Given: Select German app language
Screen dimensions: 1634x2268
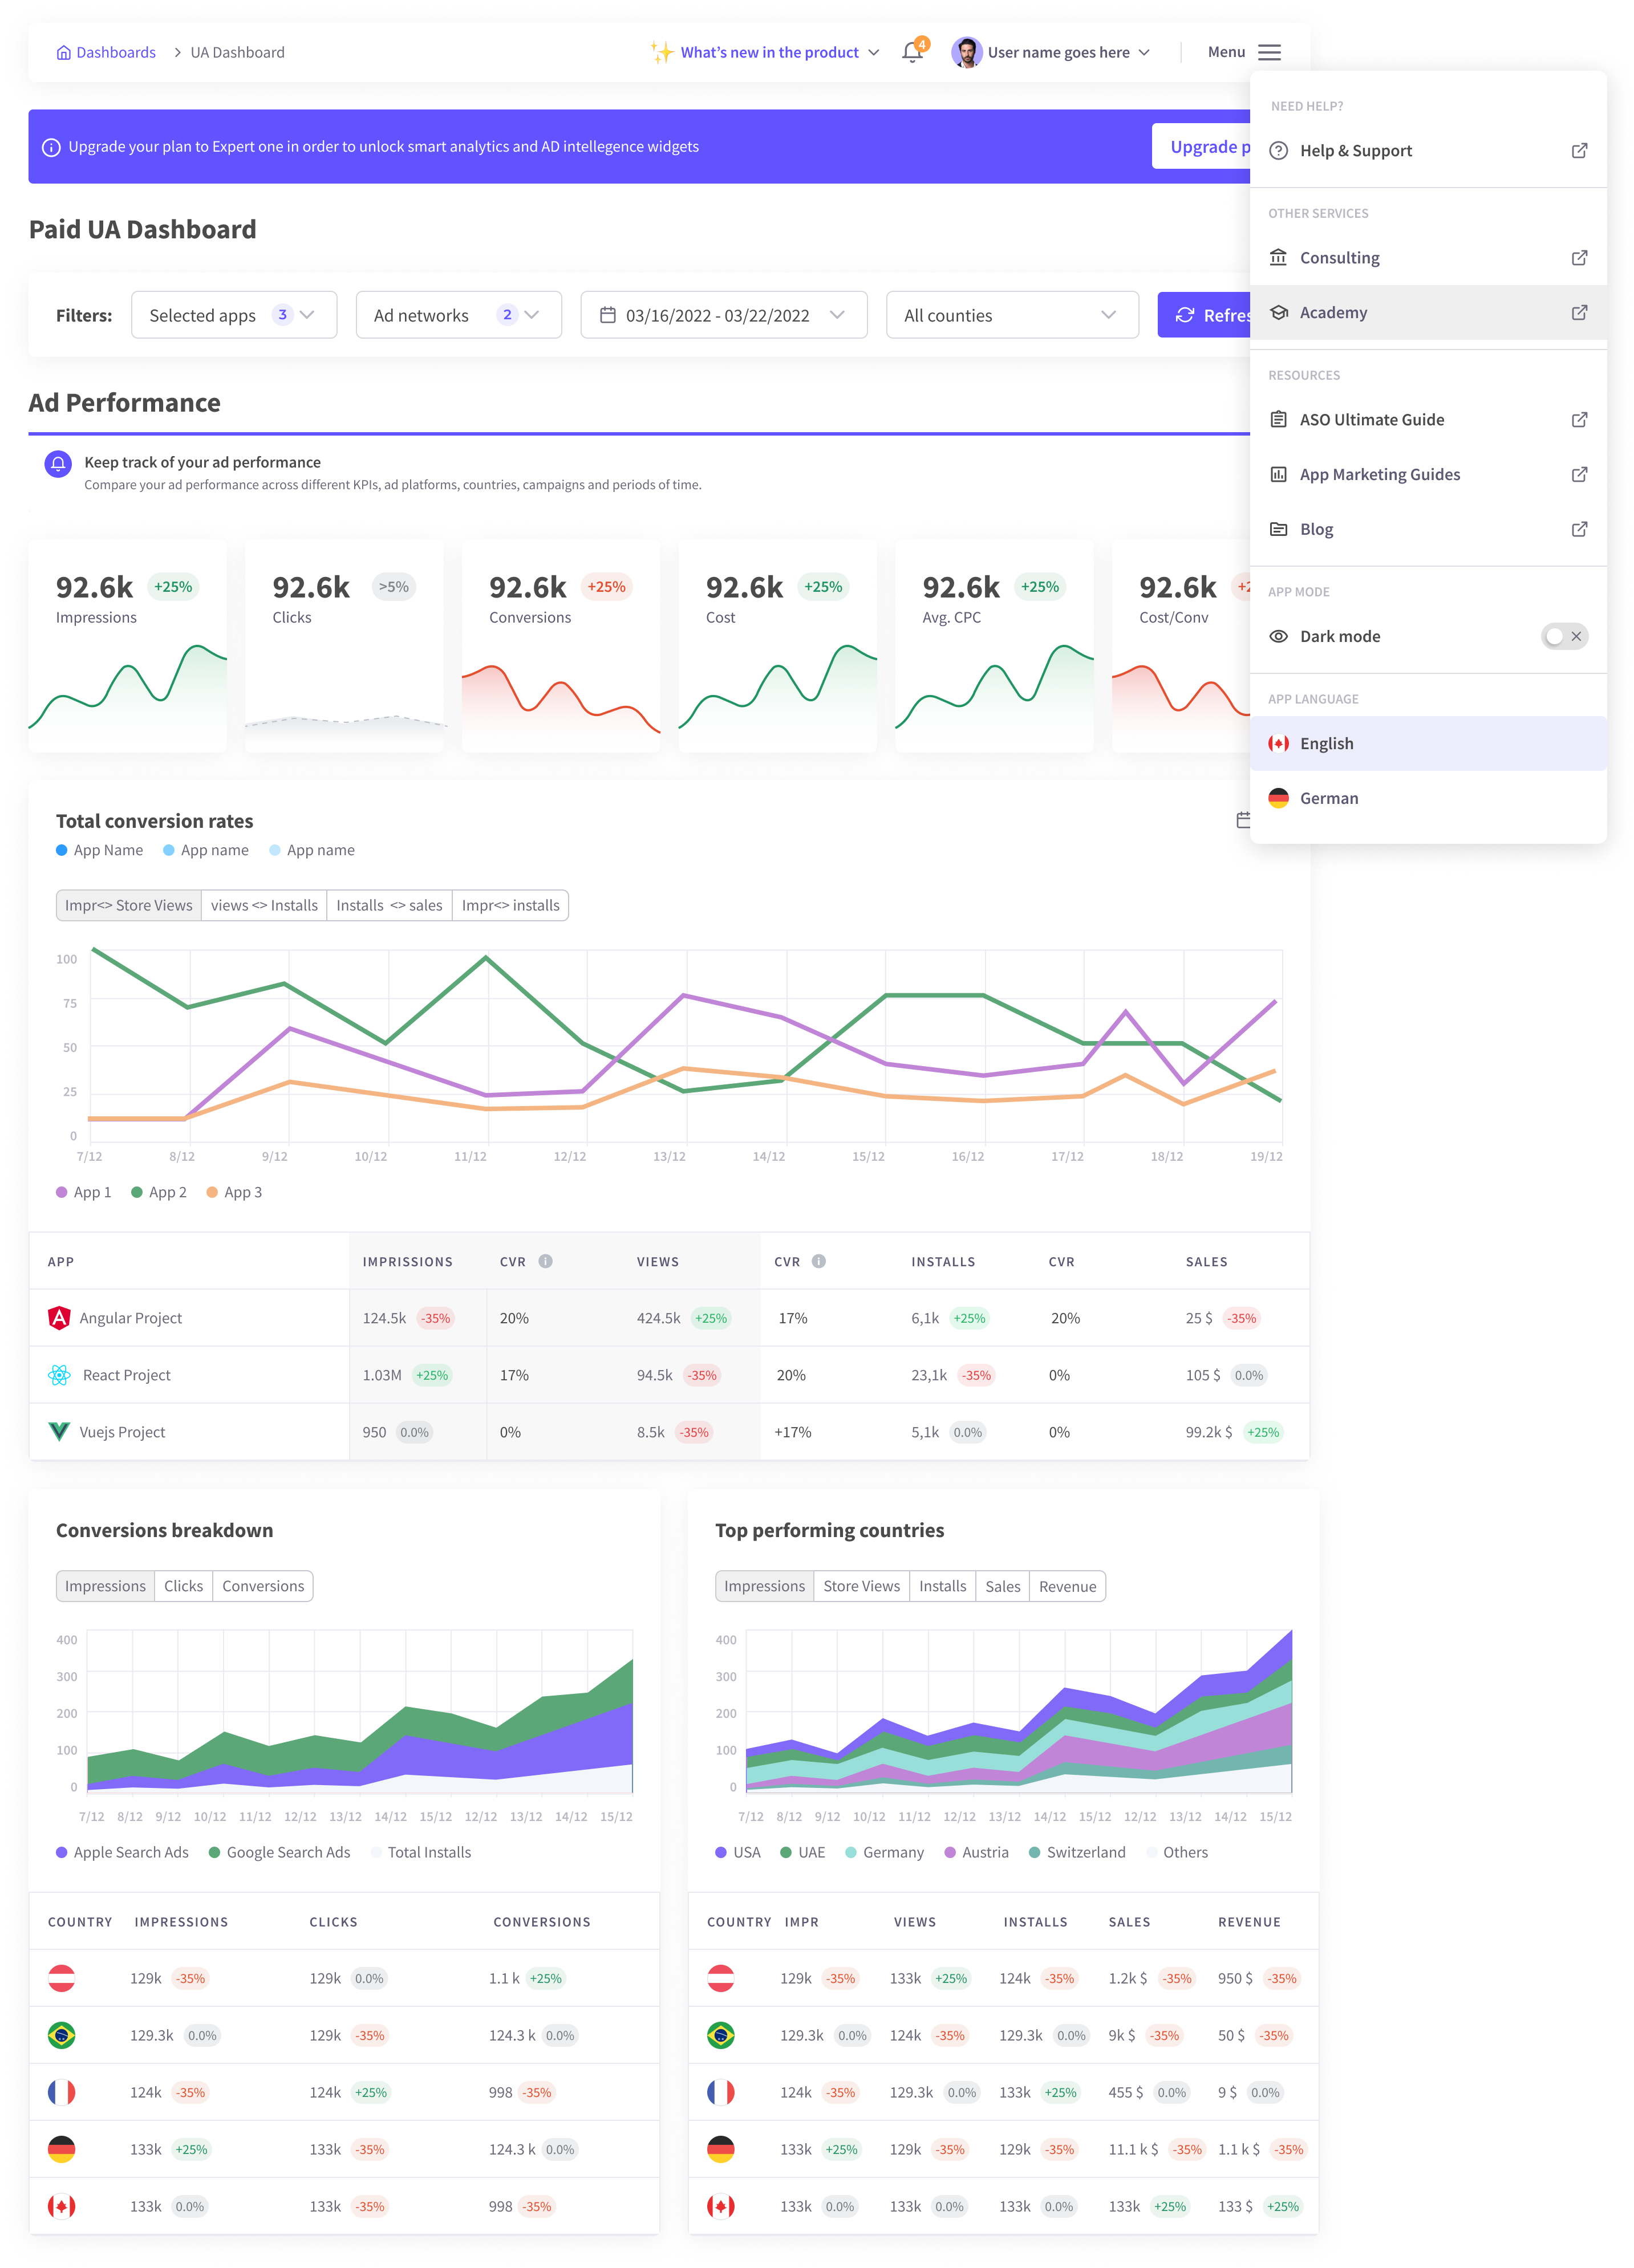Looking at the screenshot, I should tap(1328, 798).
